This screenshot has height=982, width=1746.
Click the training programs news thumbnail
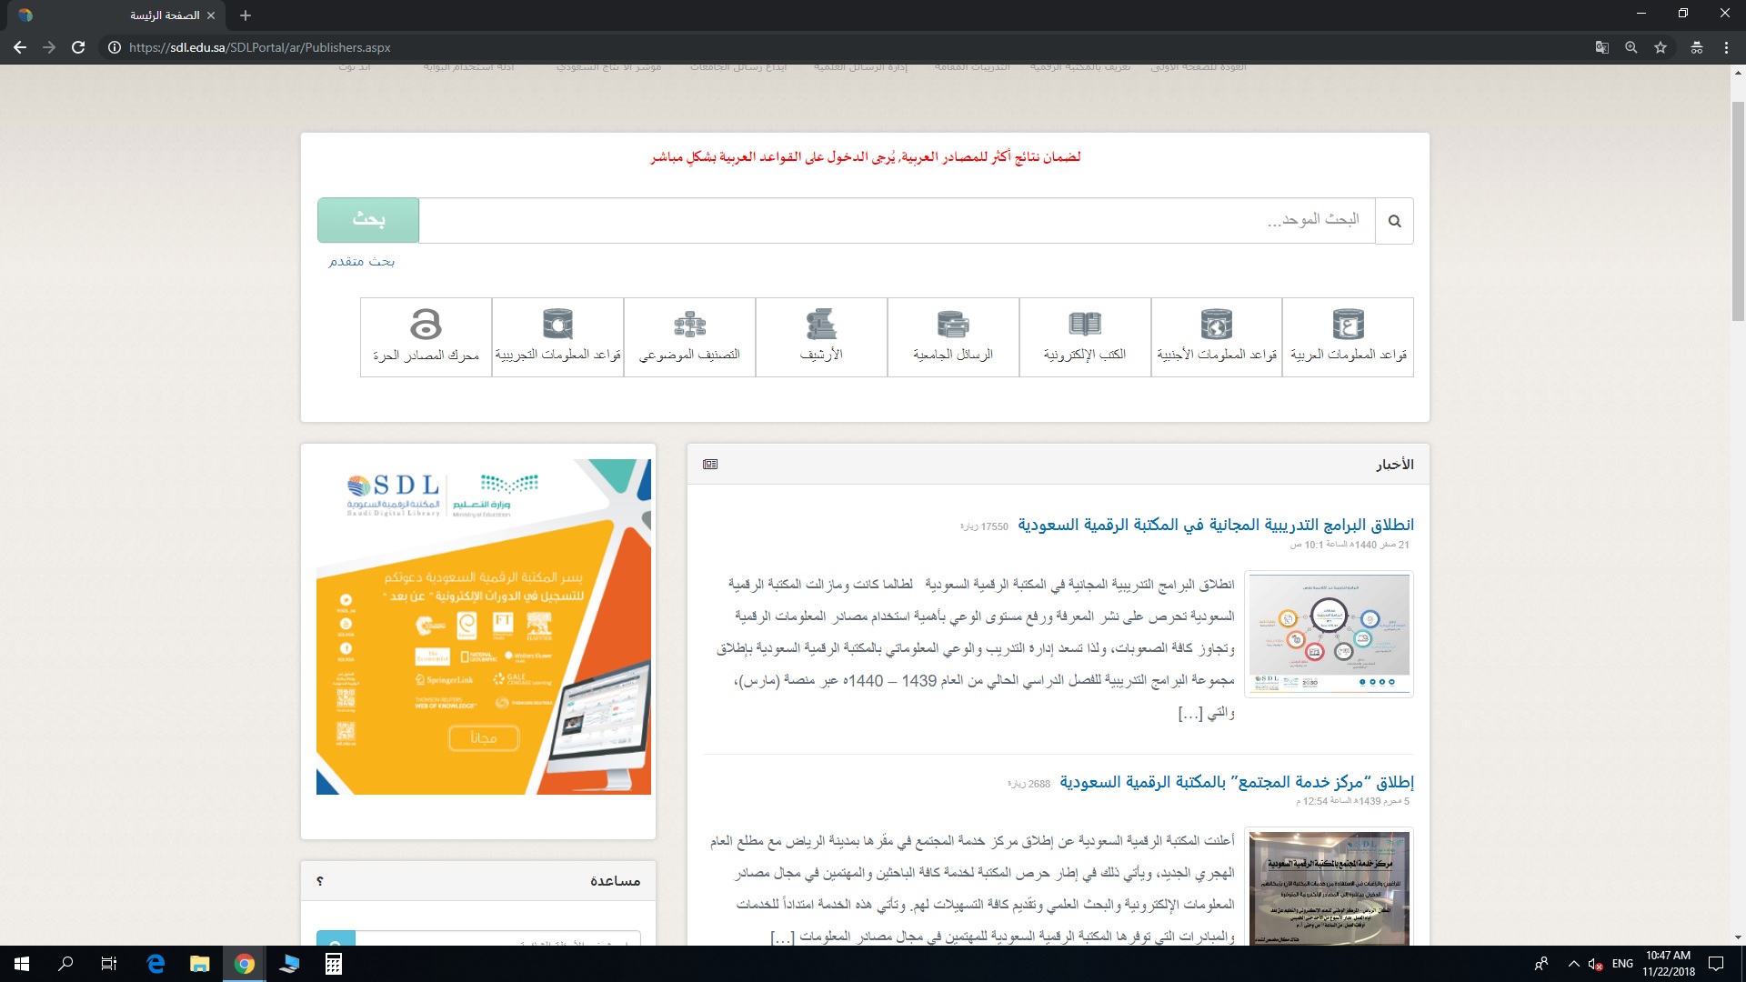pyautogui.click(x=1329, y=634)
